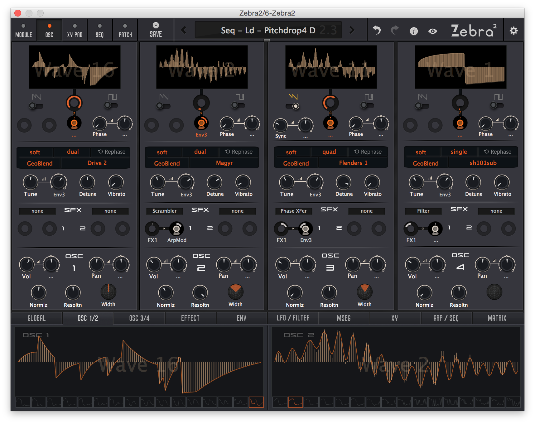This screenshot has width=535, height=424.
Task: Toggle OSC 4 sawtooth reset switch
Action: (x=422, y=106)
